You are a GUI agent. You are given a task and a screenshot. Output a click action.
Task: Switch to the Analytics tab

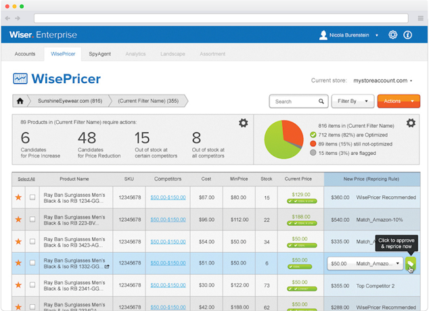pyautogui.click(x=135, y=54)
